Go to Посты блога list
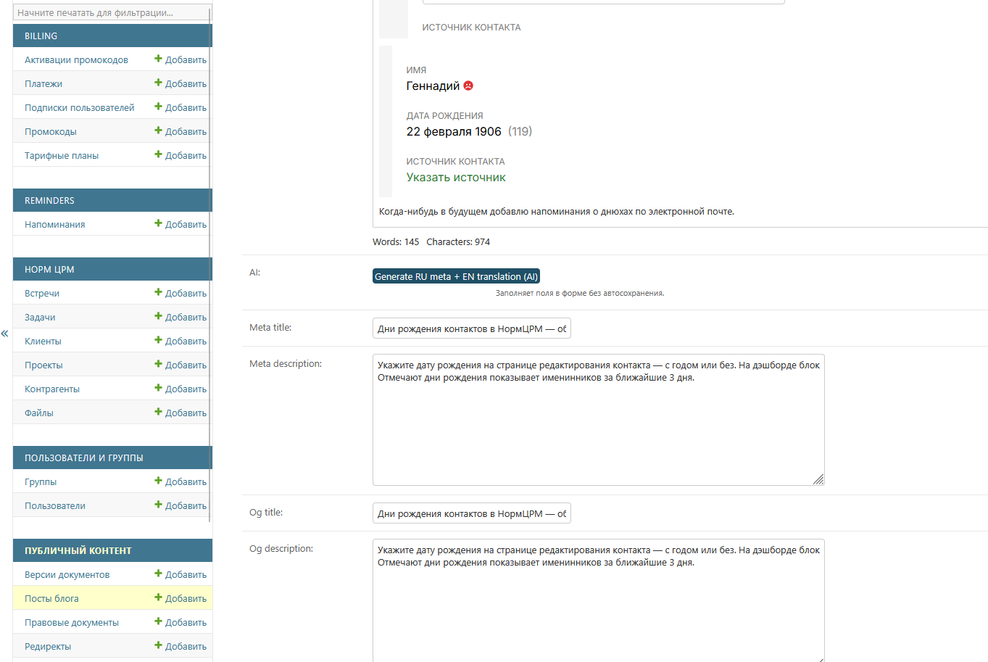 click(x=51, y=598)
